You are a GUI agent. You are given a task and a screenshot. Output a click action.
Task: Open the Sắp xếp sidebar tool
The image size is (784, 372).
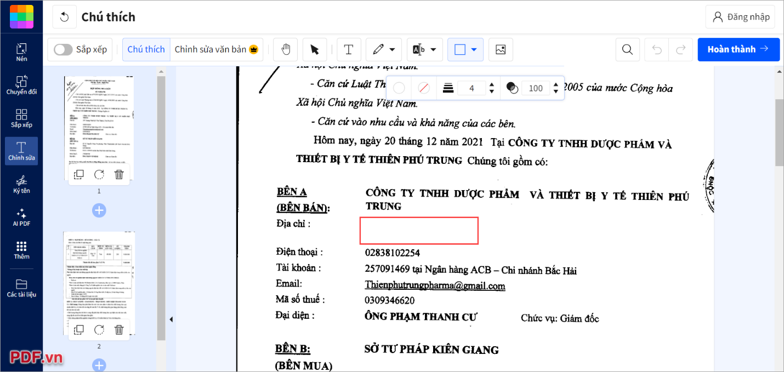21,118
